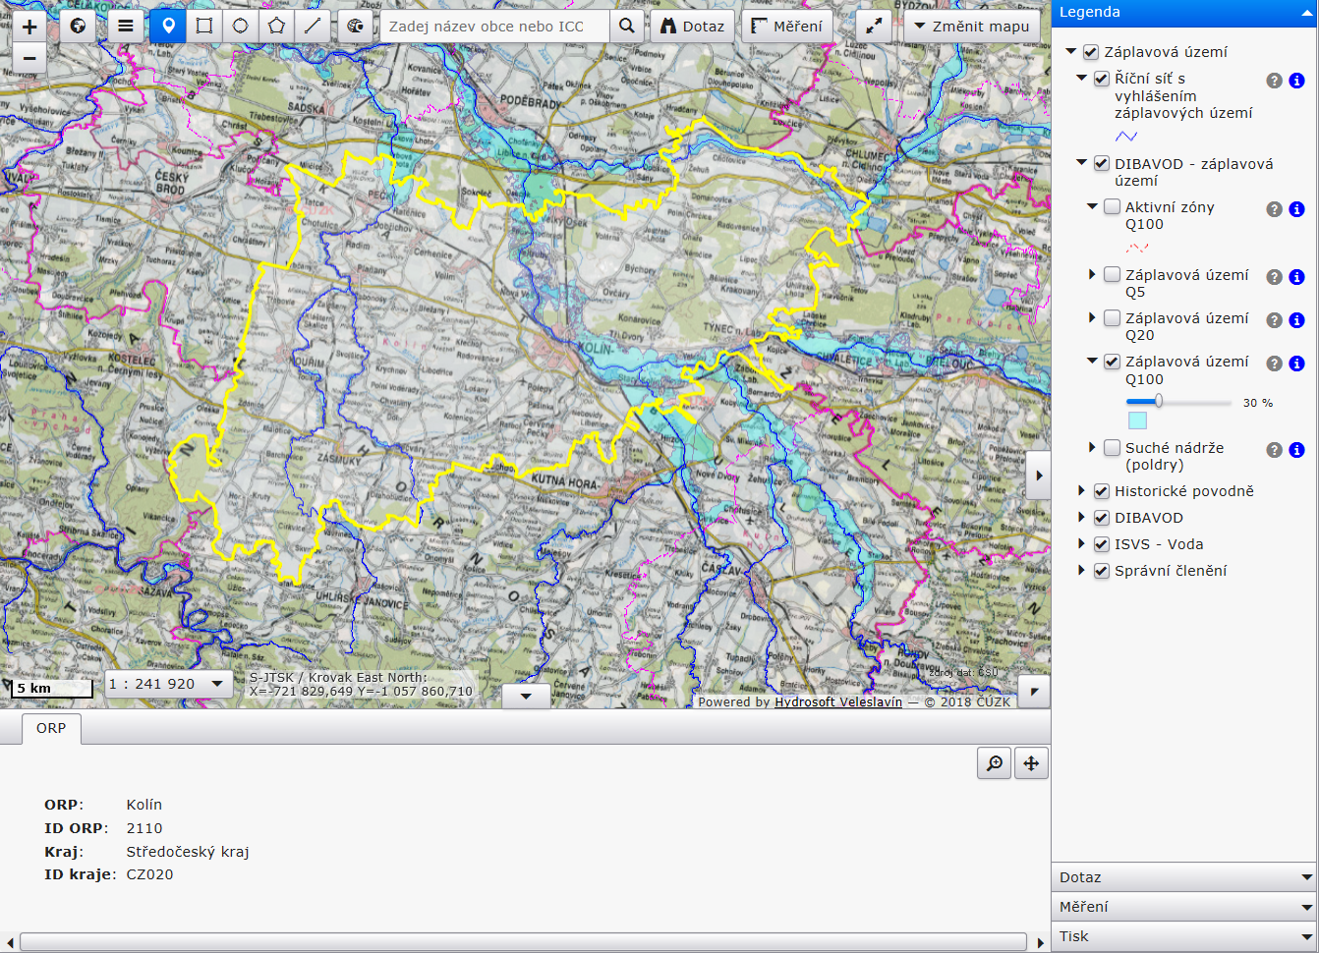
Task: Open the Měření accordion panel
Action: tap(1185, 907)
